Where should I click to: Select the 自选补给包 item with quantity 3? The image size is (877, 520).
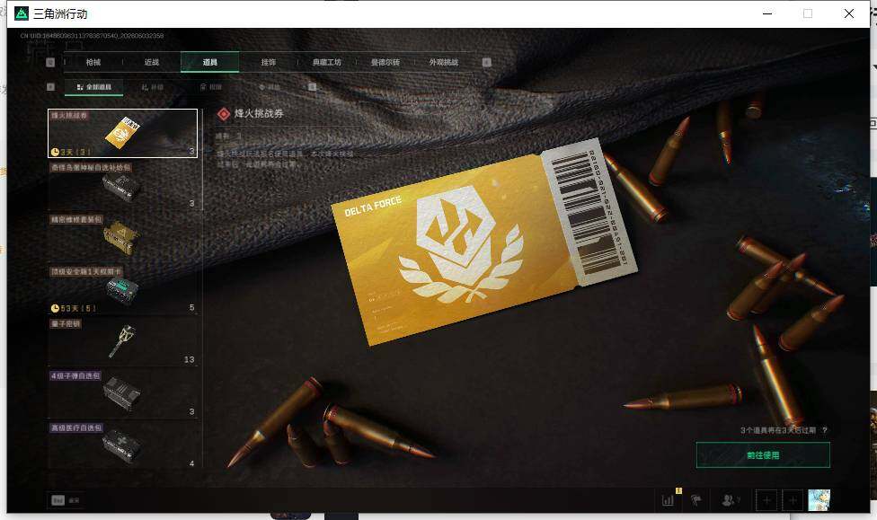tap(122, 185)
